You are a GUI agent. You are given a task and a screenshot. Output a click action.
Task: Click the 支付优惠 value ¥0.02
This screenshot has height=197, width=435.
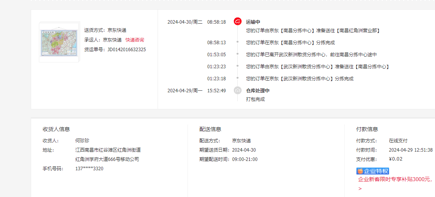[396, 159]
